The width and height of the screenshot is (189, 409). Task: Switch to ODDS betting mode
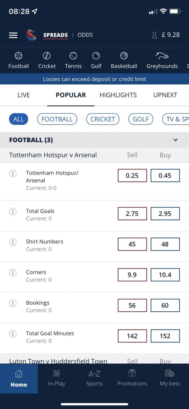pos(85,35)
